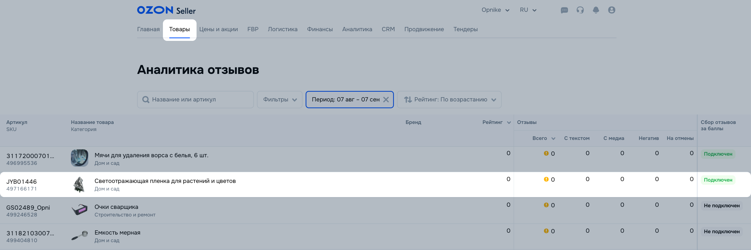The image size is (751, 250).
Task: Open the Мячи для удаления ворса thumbnail
Action: pos(79,158)
